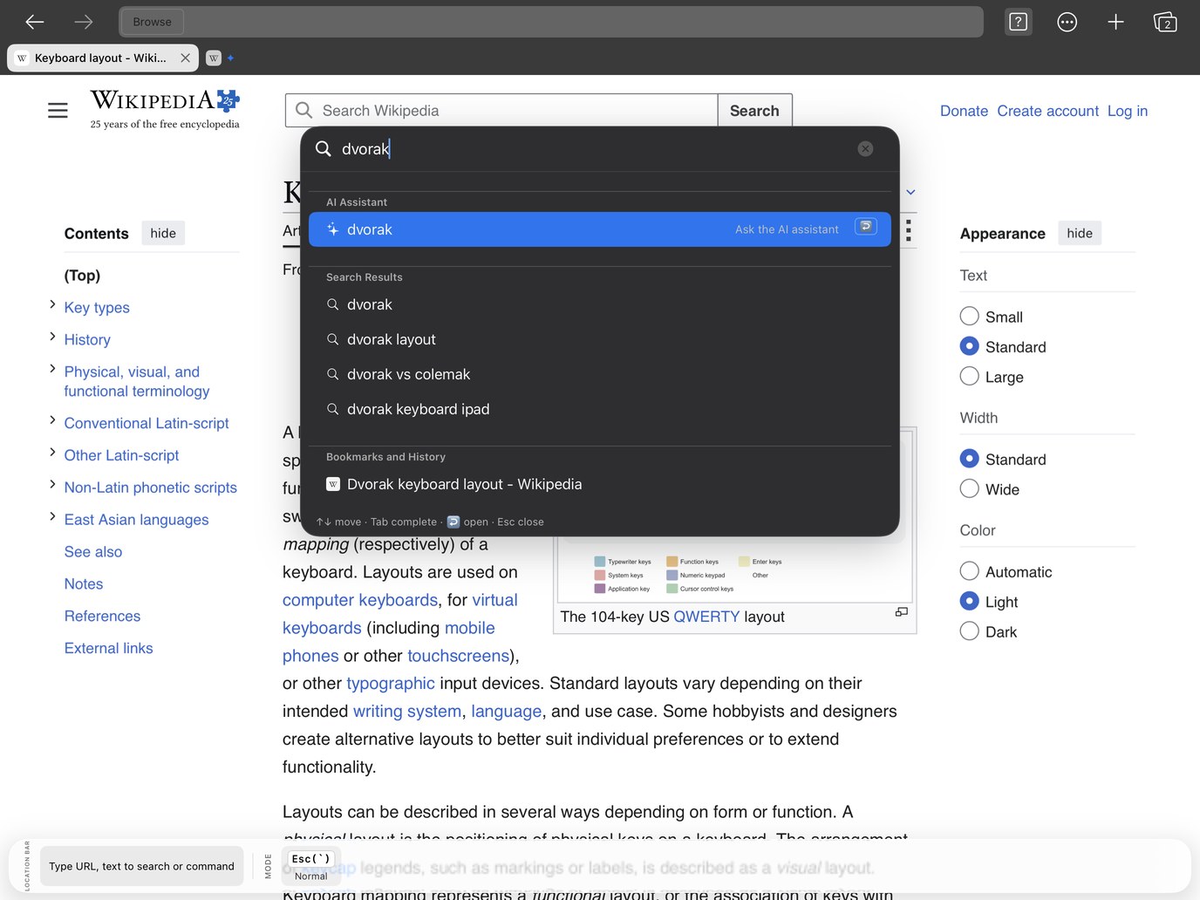Screen dimensions: 1200x900
Task: Go back with the browser back arrow
Action: [35, 22]
